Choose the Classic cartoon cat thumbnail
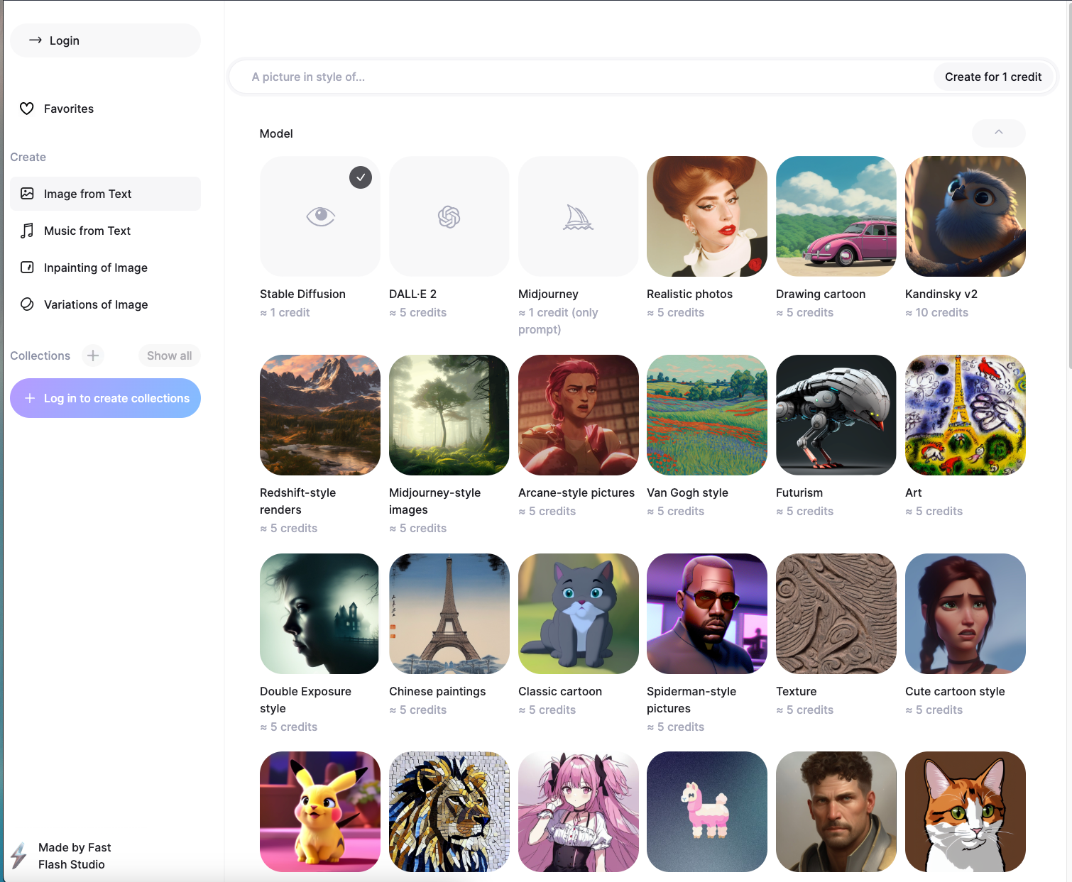1072x882 pixels. [579, 614]
